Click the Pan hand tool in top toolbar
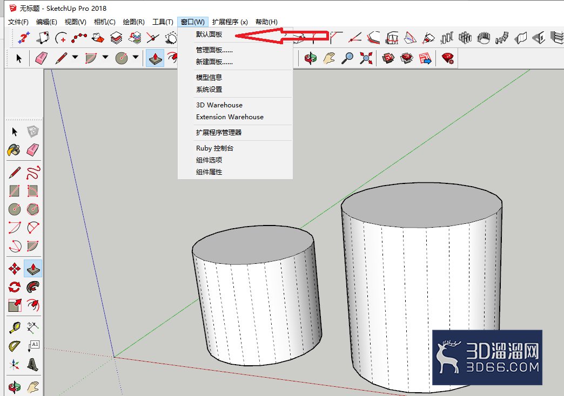 point(329,58)
